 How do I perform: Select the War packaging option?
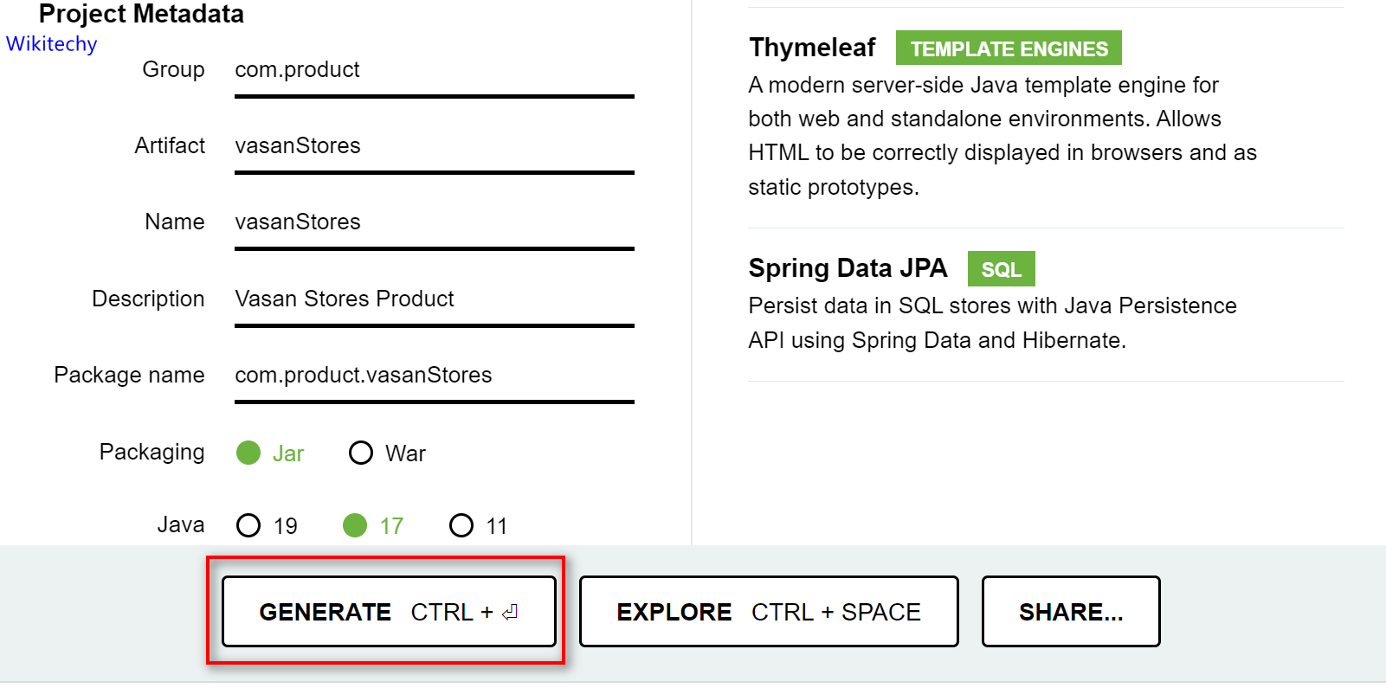(361, 453)
